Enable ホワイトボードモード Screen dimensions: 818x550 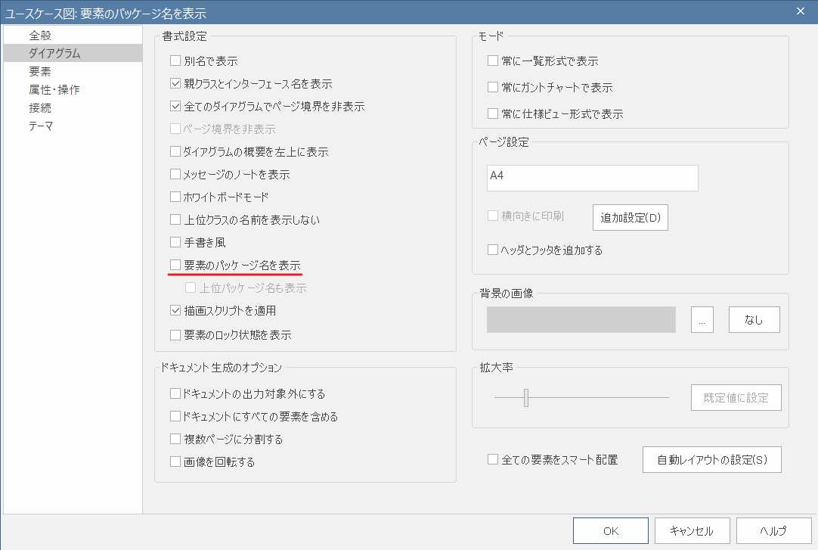tap(175, 196)
